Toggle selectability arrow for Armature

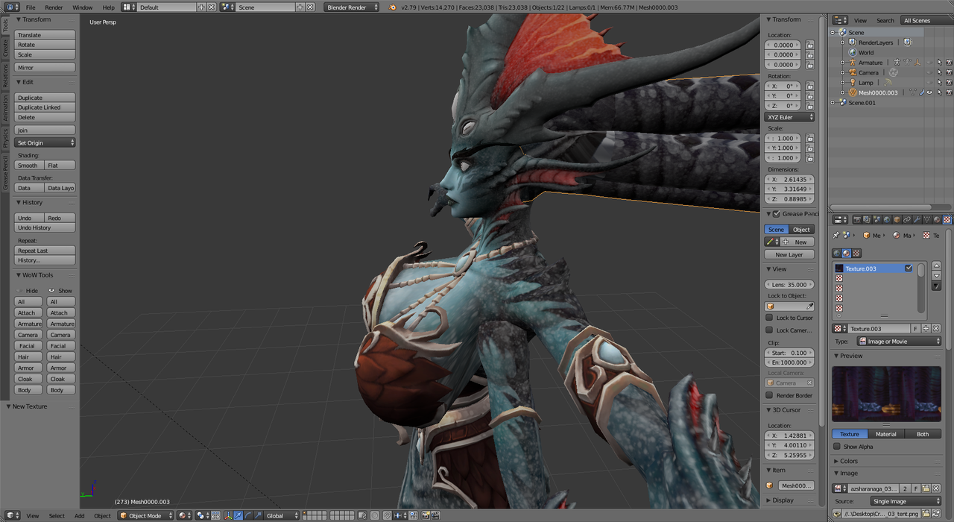939,63
